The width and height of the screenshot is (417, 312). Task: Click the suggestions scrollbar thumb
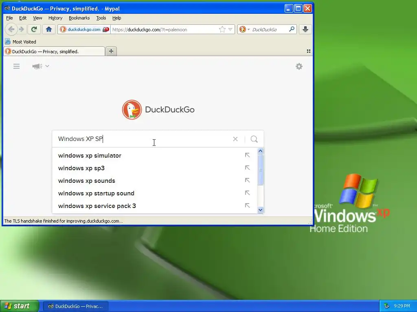[x=260, y=169]
